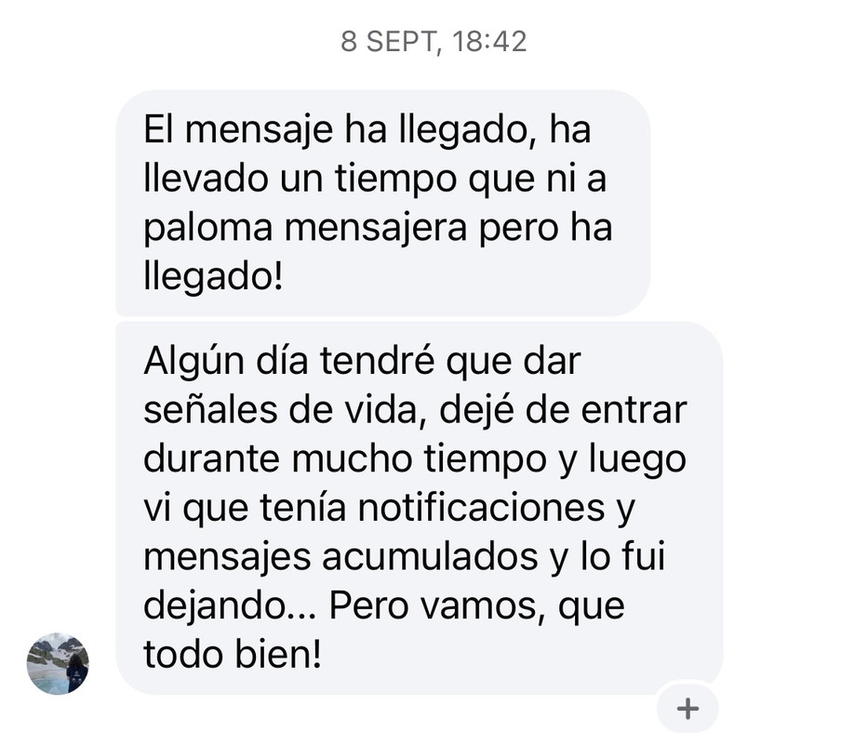
Task: Click the word 'tiempo' in first bubble
Action: (x=395, y=181)
